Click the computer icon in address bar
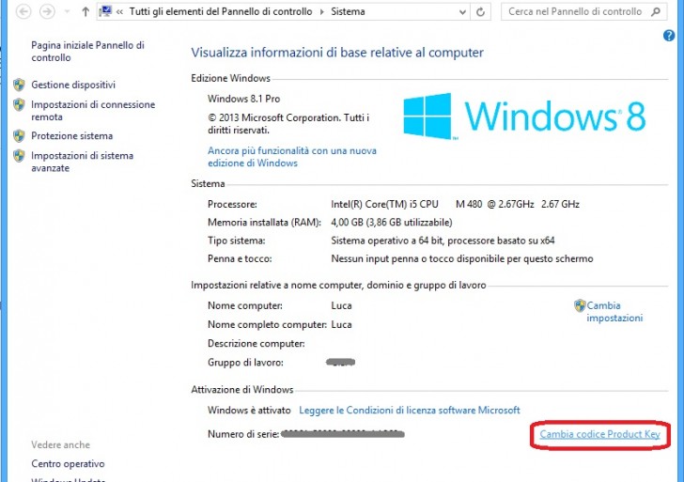684x482 pixels. click(x=105, y=11)
